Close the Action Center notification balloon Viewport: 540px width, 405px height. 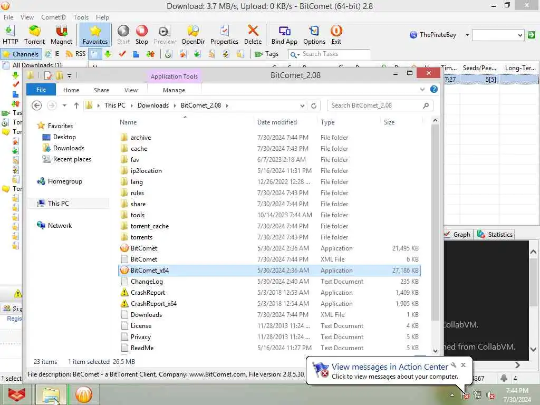click(x=463, y=365)
